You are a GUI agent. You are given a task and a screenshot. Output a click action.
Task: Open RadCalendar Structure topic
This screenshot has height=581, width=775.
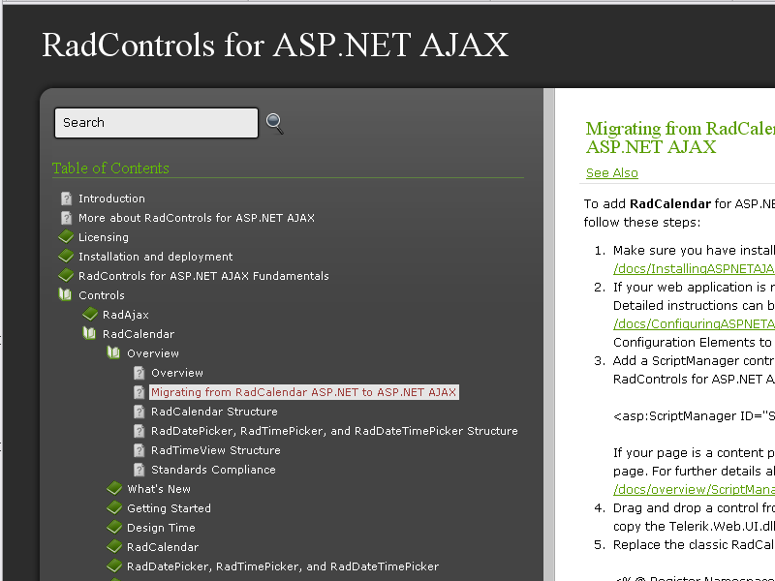tap(214, 412)
